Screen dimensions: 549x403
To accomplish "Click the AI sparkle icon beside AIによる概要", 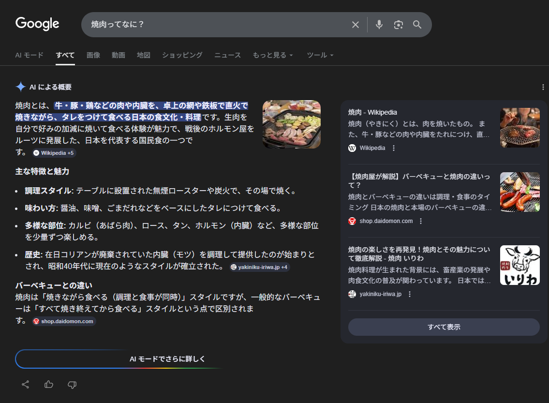I will tap(20, 87).
